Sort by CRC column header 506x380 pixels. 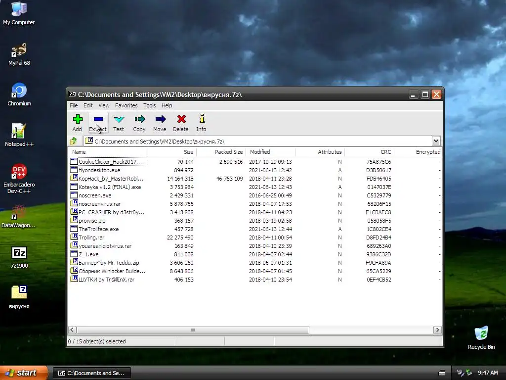click(369, 152)
